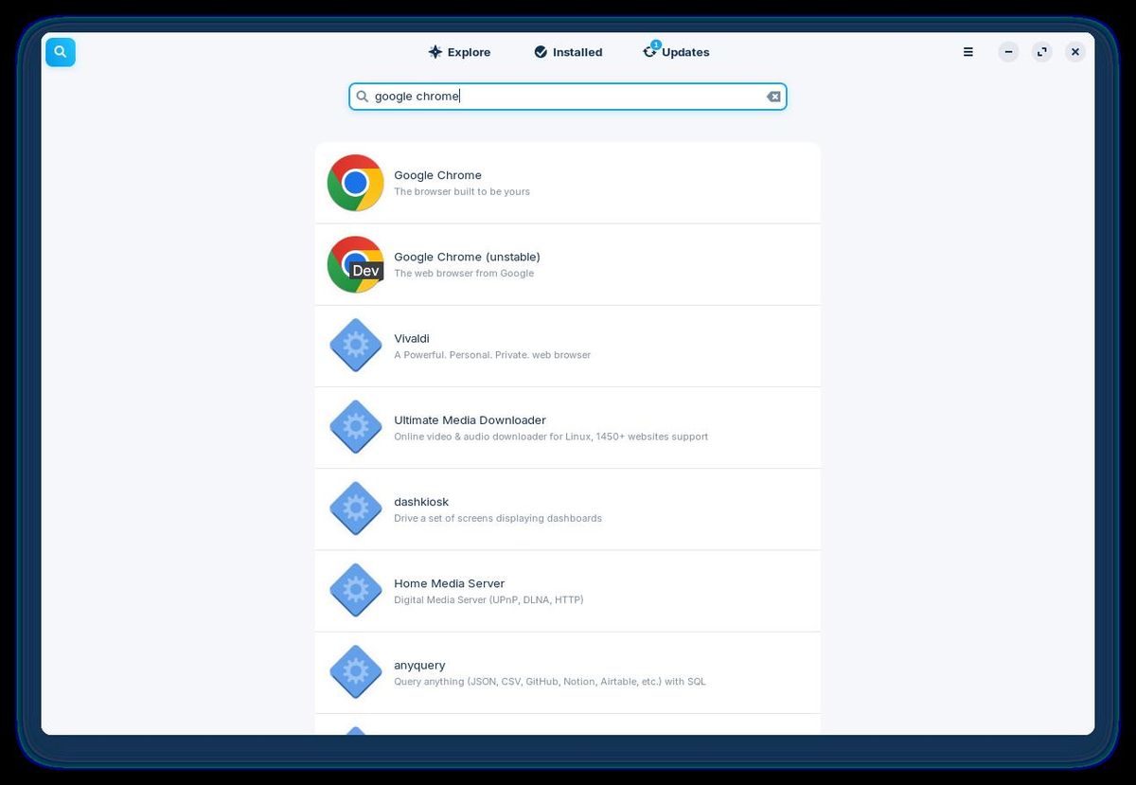
Task: Open the Updates tab
Action: click(x=676, y=52)
